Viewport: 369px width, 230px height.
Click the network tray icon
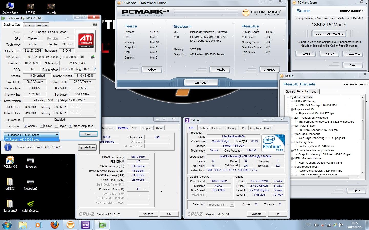(329, 225)
